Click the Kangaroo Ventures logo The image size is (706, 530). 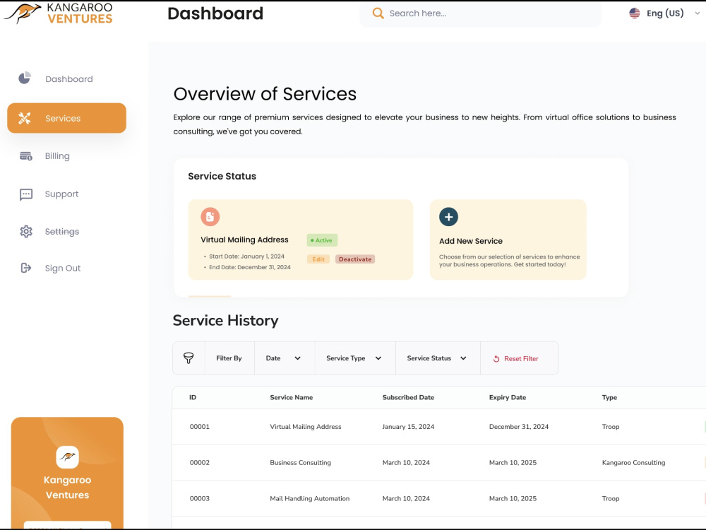coord(58,13)
